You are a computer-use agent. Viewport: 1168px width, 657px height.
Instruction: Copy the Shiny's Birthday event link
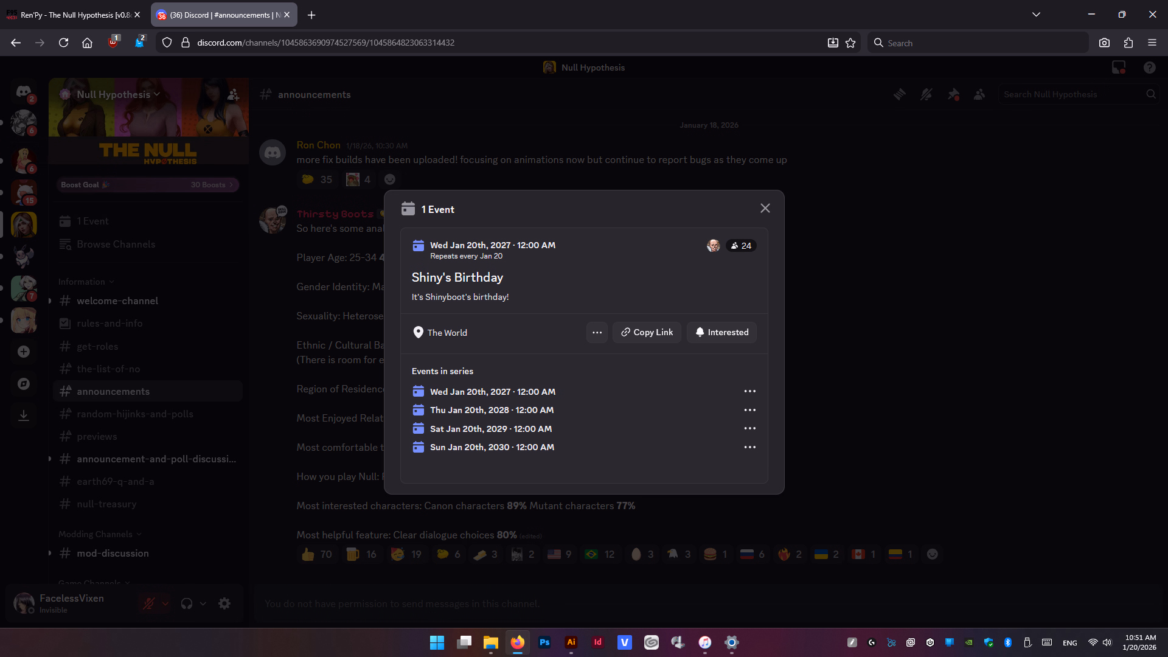click(647, 332)
